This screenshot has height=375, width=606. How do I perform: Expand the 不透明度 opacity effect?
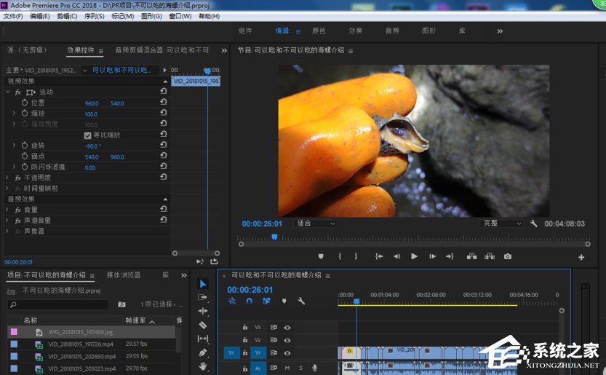pos(8,178)
